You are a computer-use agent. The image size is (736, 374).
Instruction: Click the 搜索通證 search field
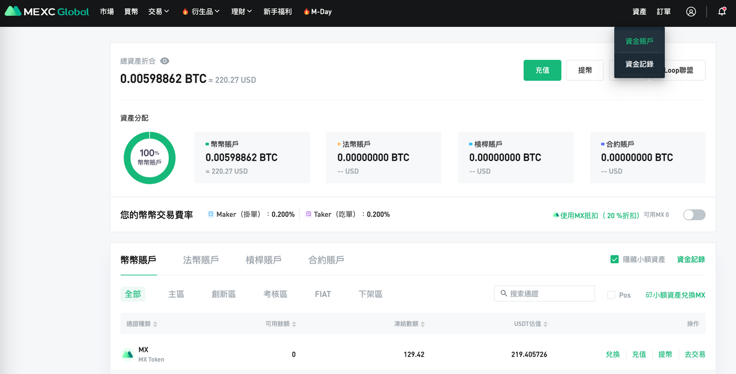pyautogui.click(x=544, y=294)
